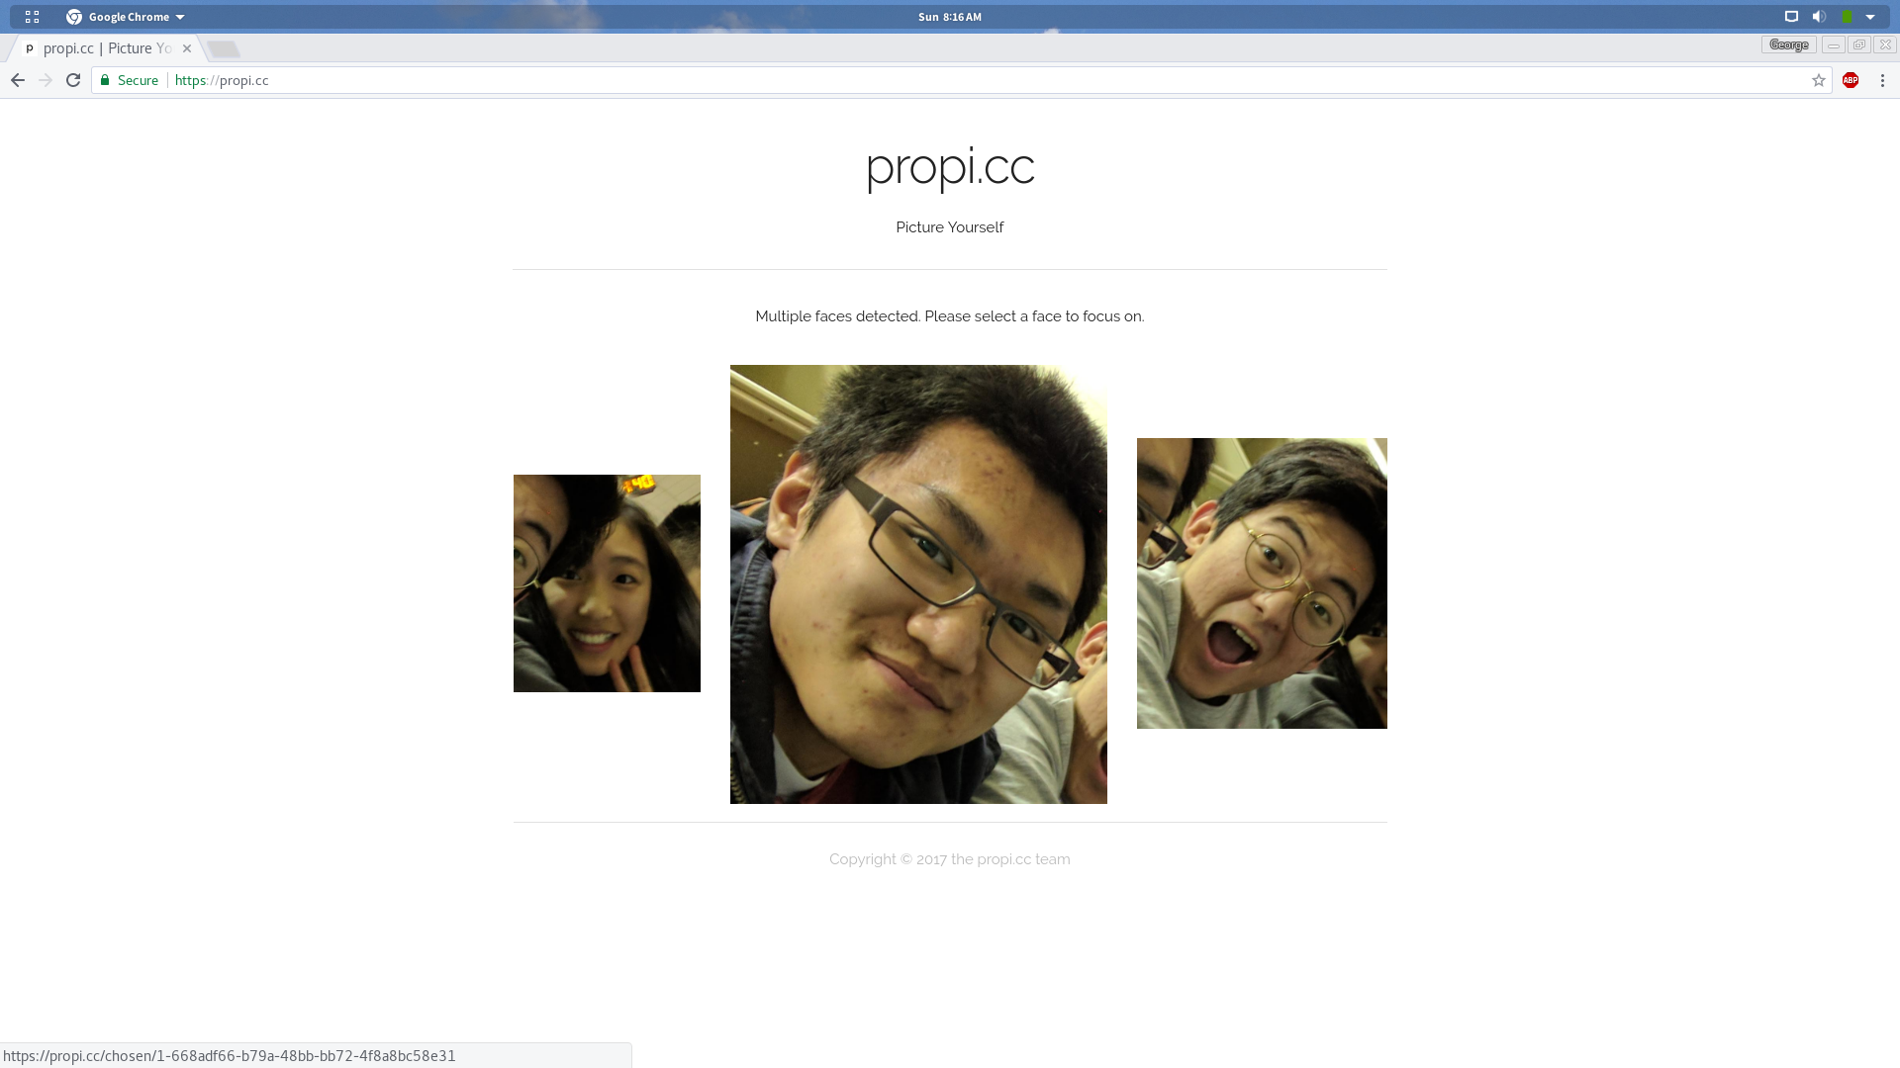This screenshot has height=1068, width=1900.
Task: Click the browser back arrow
Action: (x=18, y=80)
